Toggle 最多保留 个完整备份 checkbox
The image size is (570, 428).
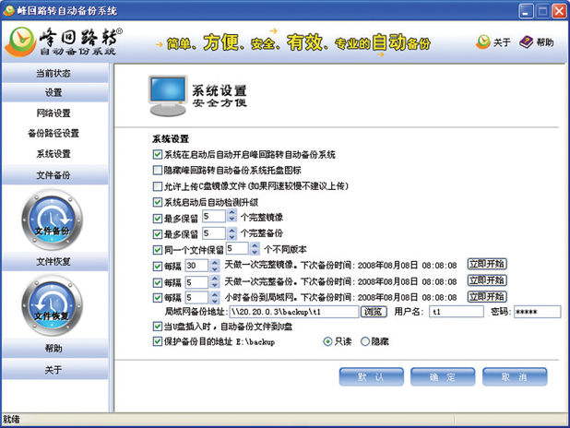tap(158, 234)
